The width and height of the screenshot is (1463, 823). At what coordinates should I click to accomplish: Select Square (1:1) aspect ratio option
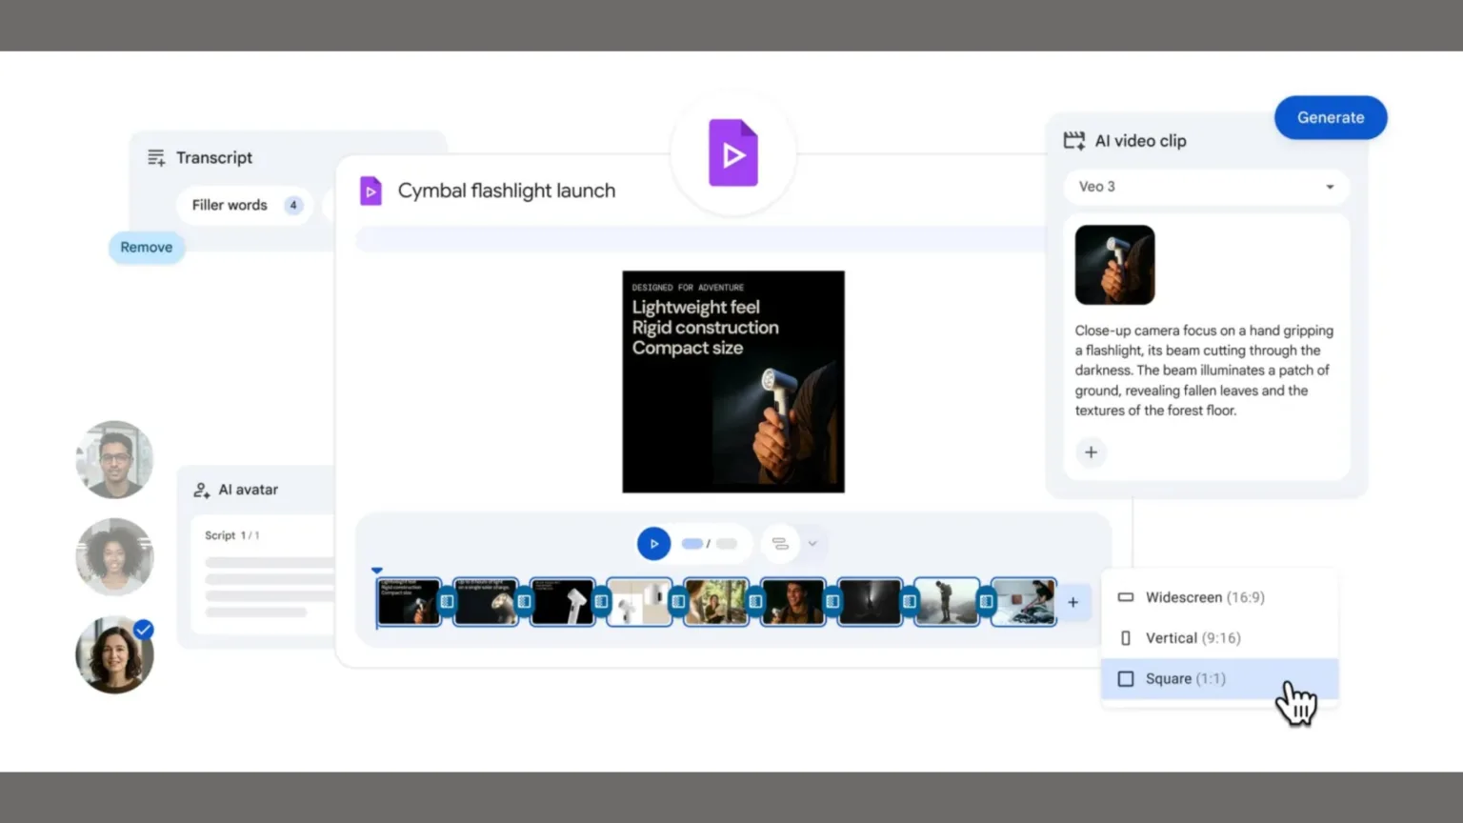coord(1186,678)
